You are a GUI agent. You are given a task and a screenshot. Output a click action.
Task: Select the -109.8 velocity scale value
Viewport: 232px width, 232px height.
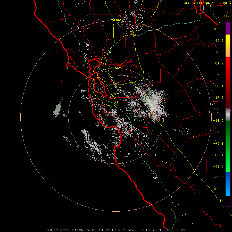(217, 189)
